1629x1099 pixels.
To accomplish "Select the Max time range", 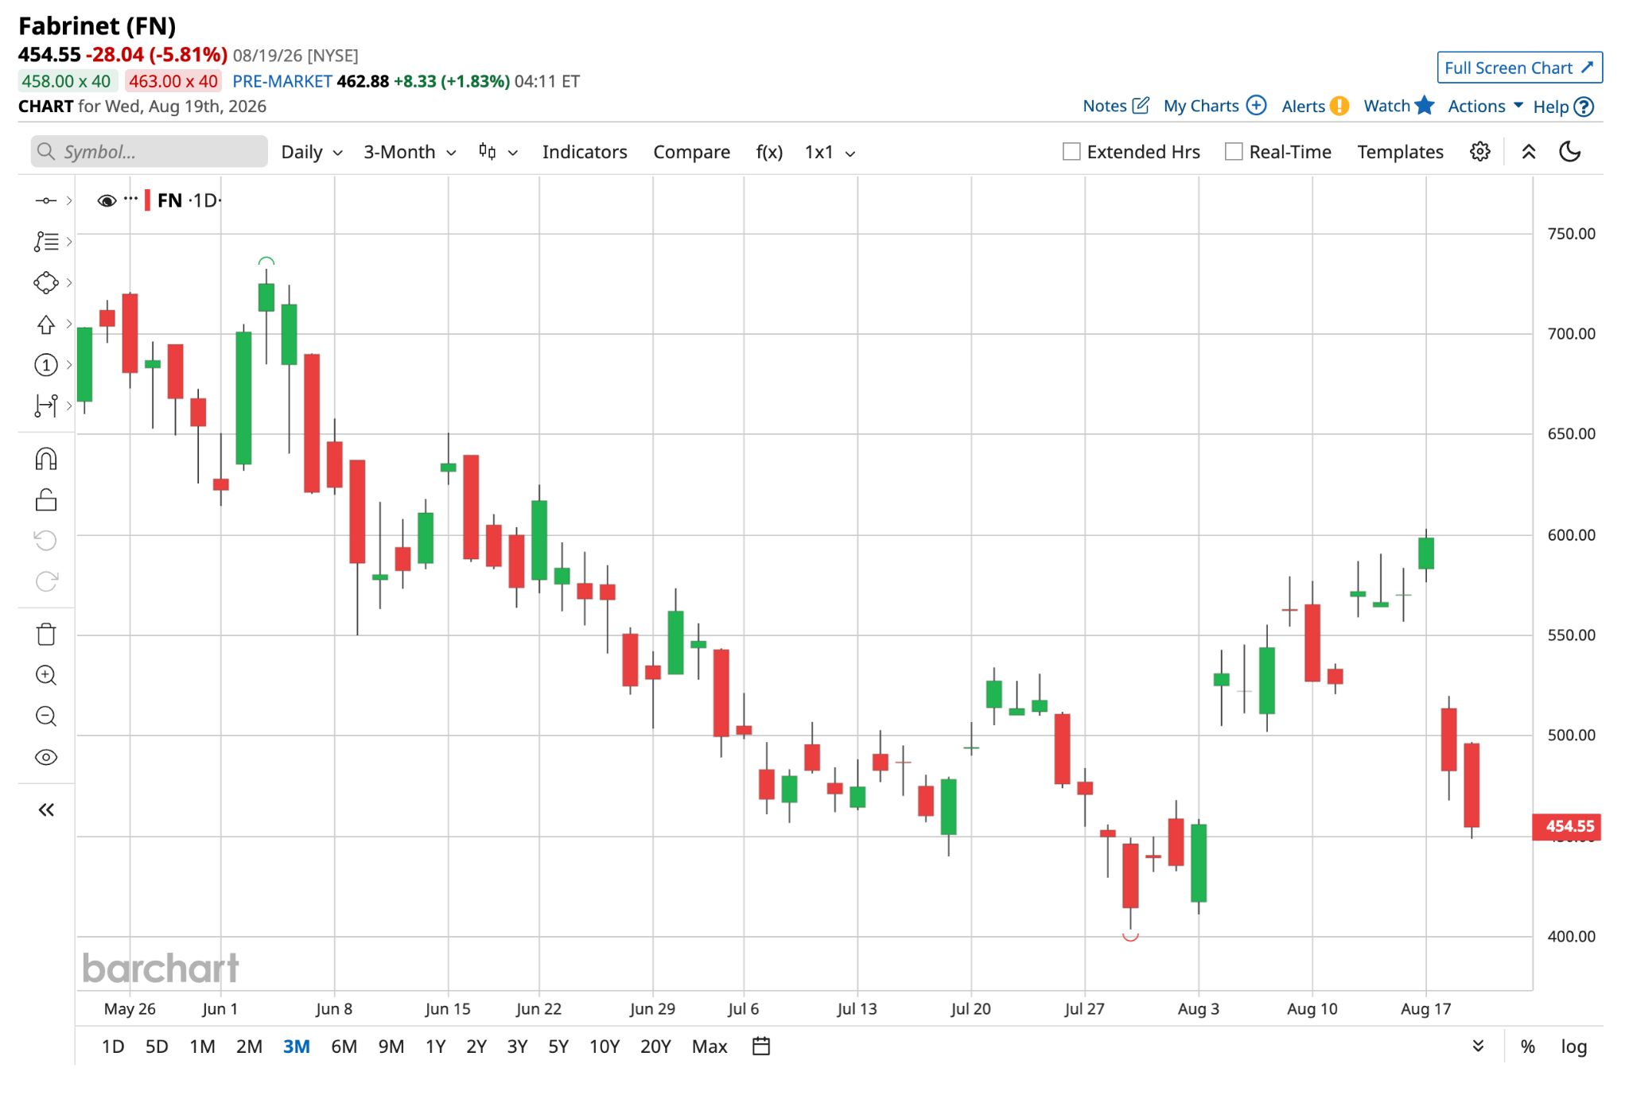I will 710,1047.
